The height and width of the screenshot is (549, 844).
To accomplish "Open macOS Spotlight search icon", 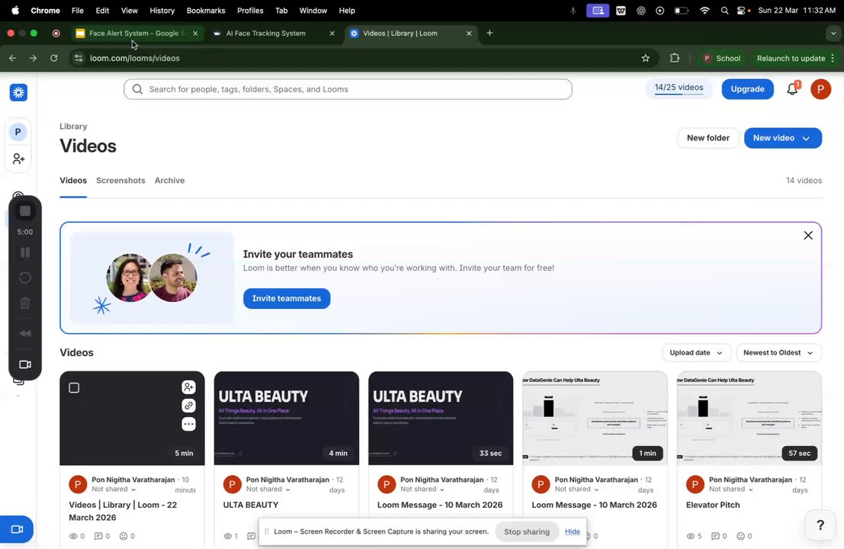I will click(724, 10).
